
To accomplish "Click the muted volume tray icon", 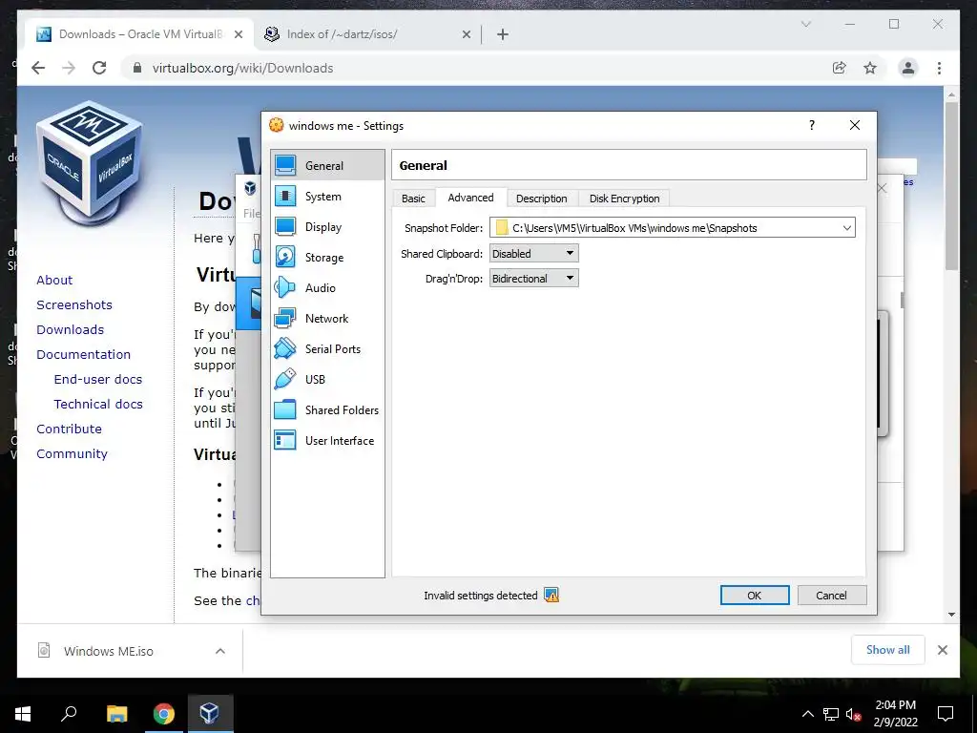I will 854,714.
